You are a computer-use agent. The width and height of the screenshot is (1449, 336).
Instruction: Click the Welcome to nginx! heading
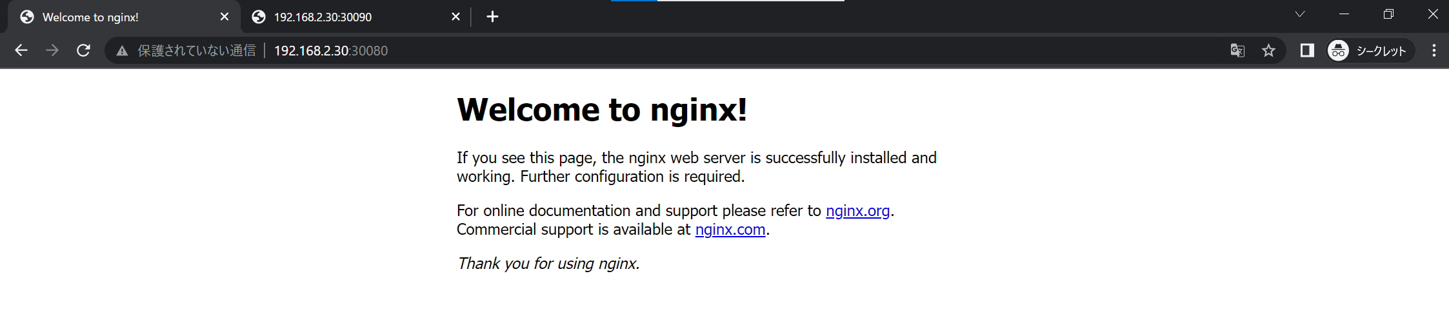(601, 109)
